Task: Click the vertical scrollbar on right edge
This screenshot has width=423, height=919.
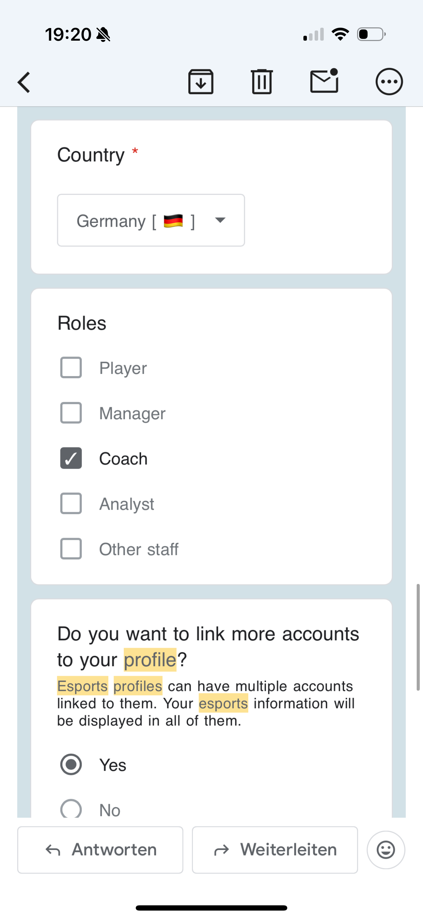Action: click(418, 638)
